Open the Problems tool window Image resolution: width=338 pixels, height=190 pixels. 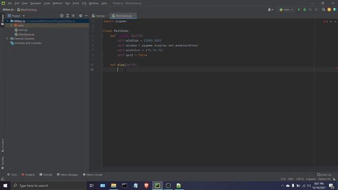click(28, 175)
